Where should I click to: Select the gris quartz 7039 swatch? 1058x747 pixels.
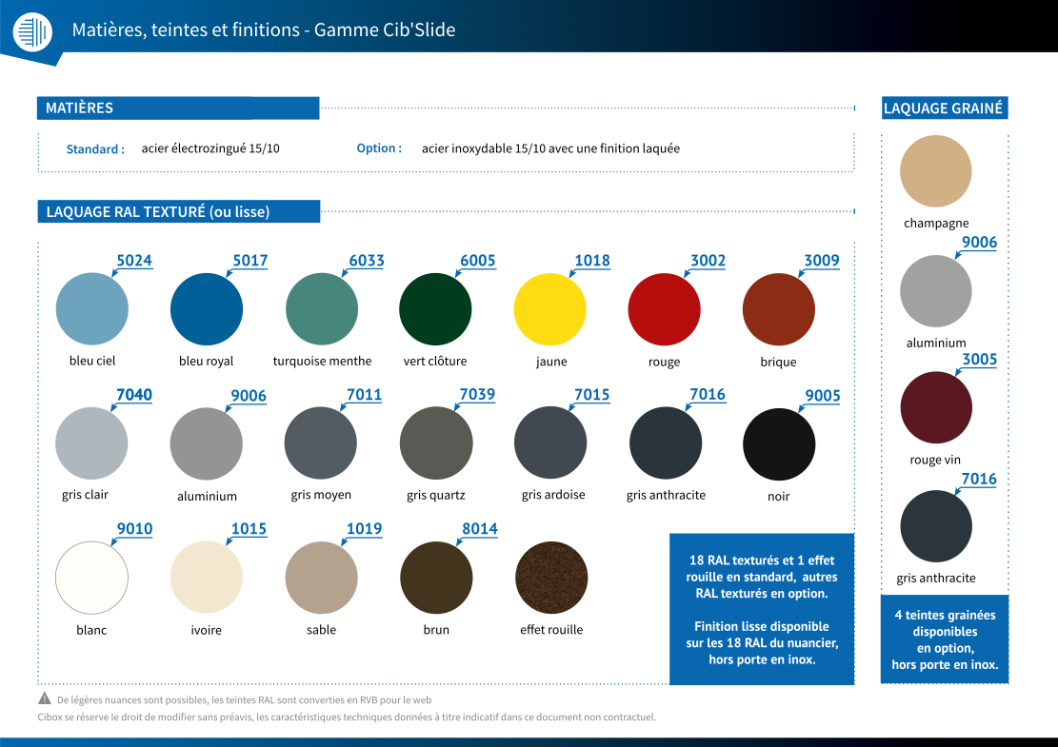pos(436,442)
